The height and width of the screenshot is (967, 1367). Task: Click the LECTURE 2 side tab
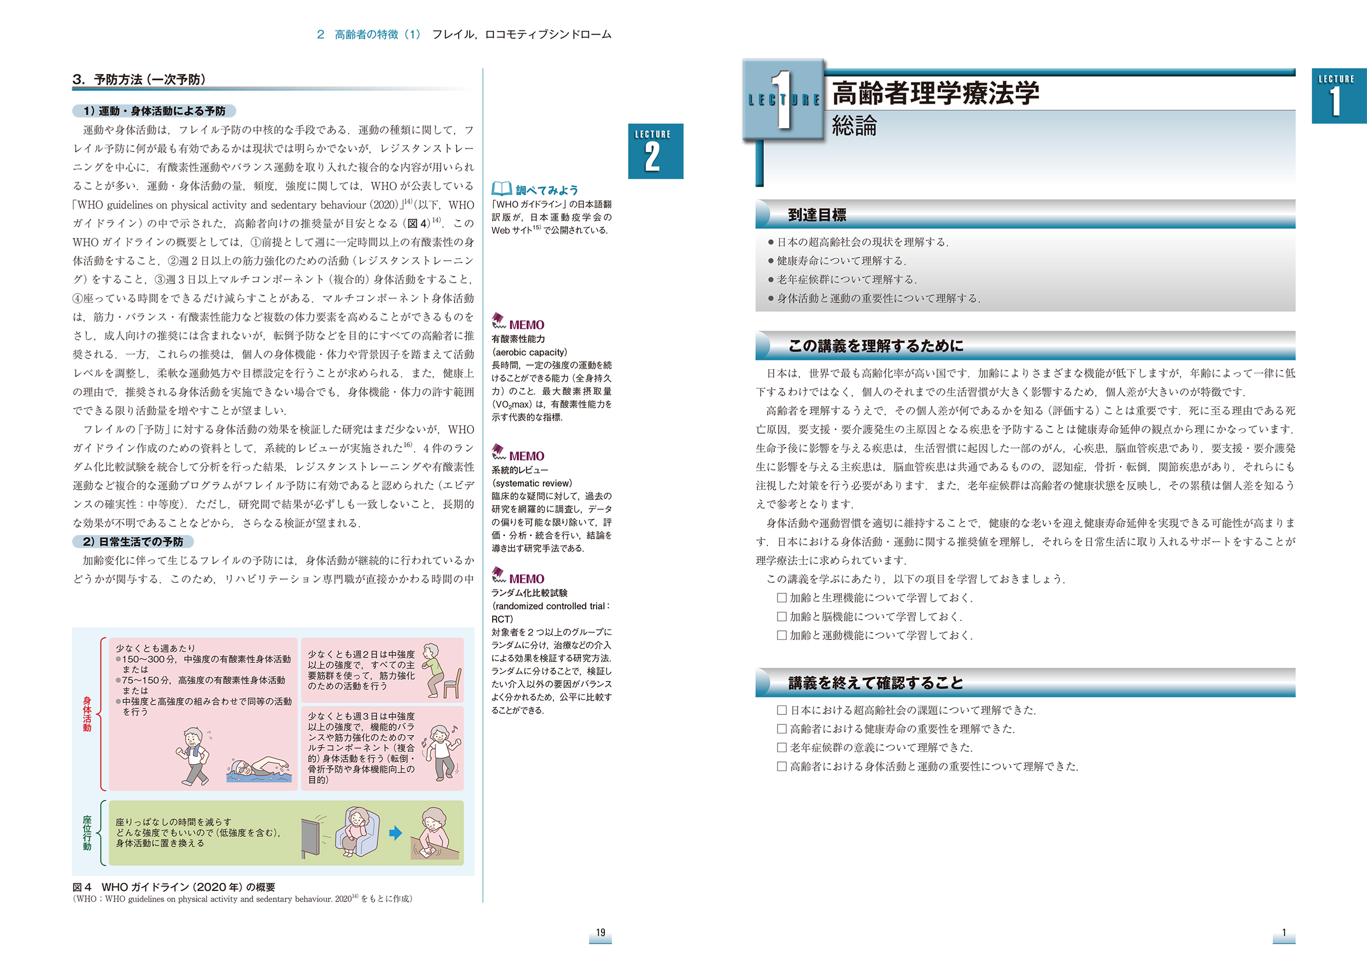point(656,152)
